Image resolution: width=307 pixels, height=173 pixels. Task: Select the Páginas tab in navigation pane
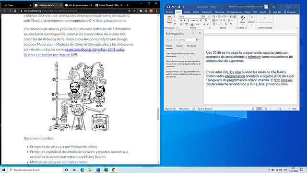click(x=179, y=46)
